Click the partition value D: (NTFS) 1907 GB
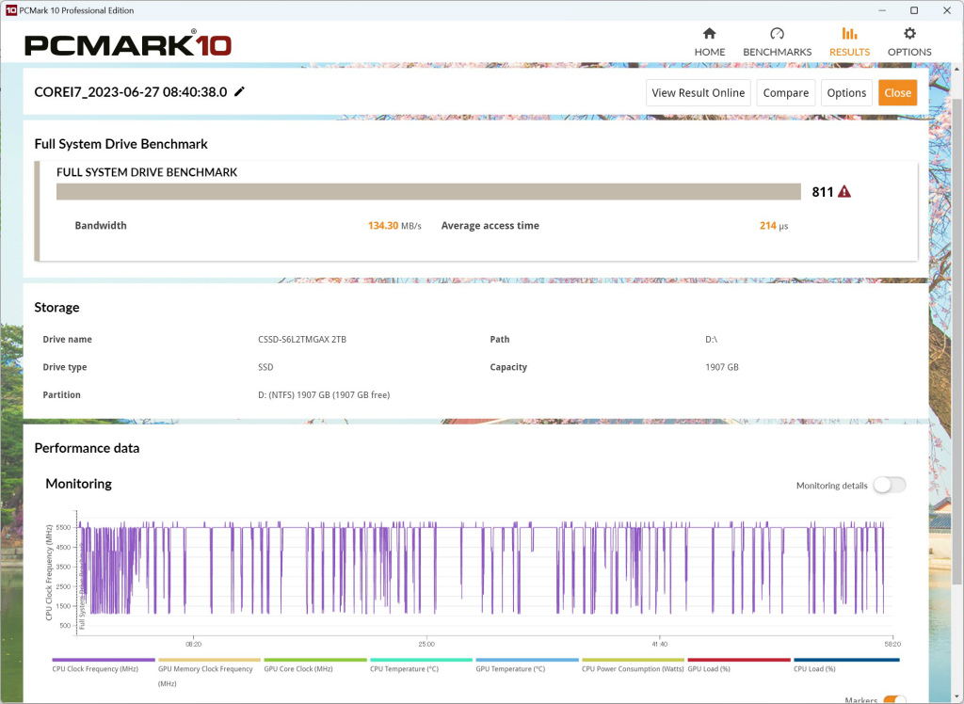The width and height of the screenshot is (964, 704). pyautogui.click(x=324, y=394)
